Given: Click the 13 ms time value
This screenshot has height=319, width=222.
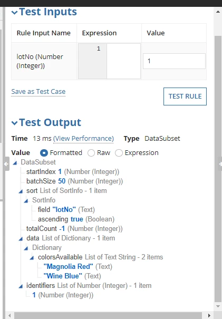Looking at the screenshot, I should [42, 139].
